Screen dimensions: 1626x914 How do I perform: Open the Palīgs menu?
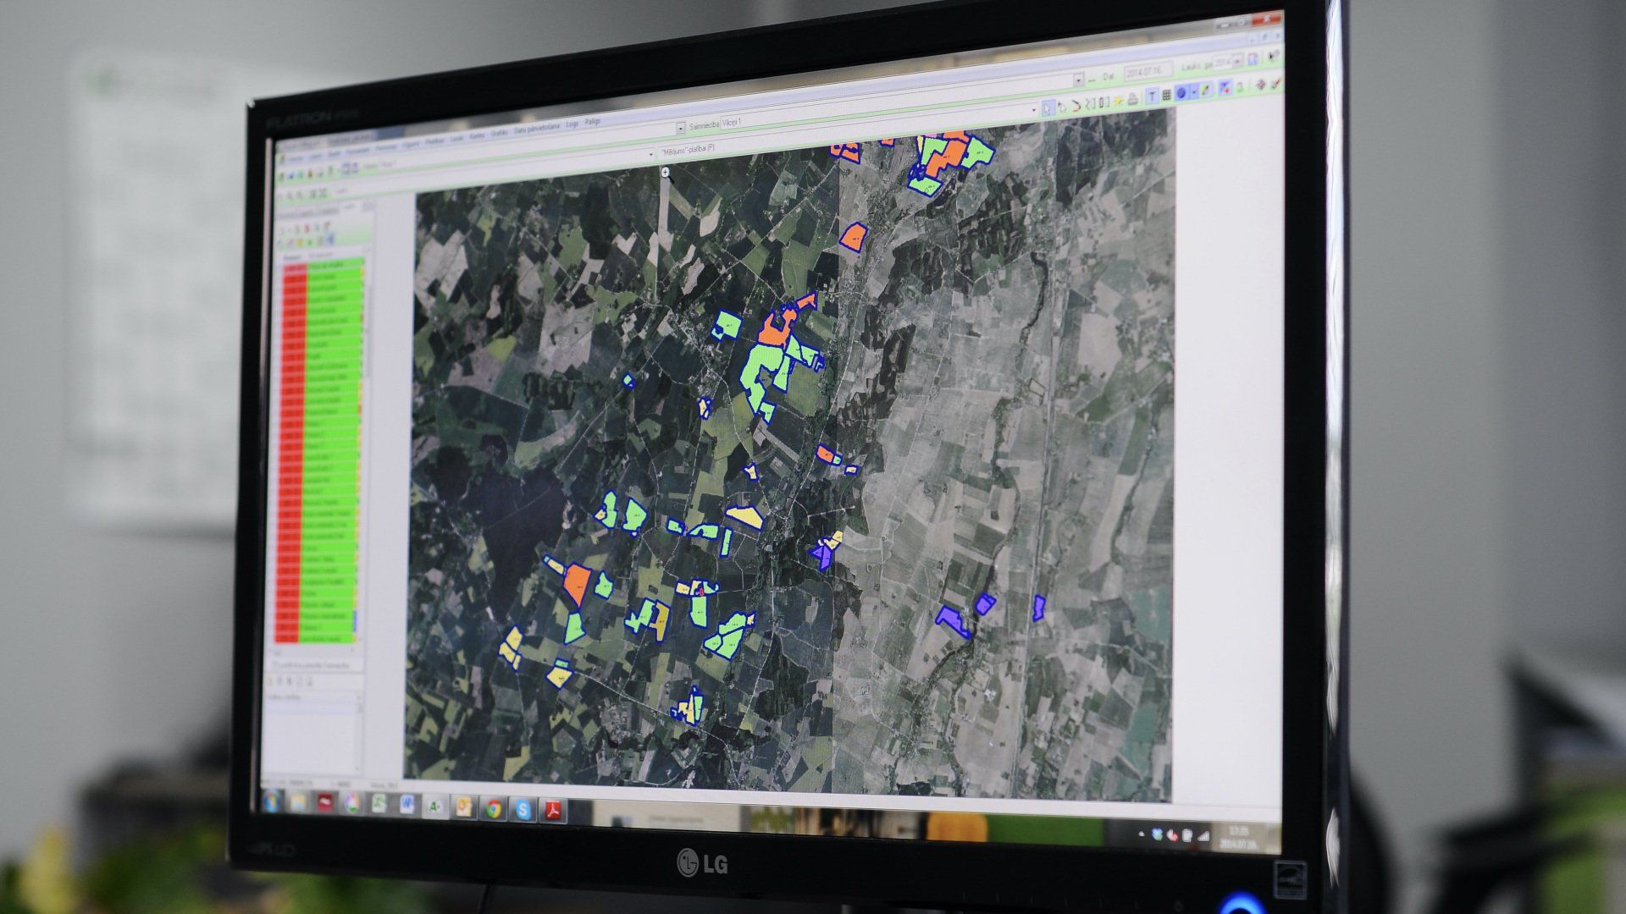coord(592,122)
